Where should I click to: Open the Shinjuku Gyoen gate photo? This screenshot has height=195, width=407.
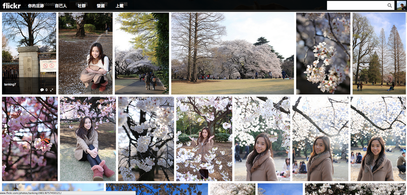(29, 54)
